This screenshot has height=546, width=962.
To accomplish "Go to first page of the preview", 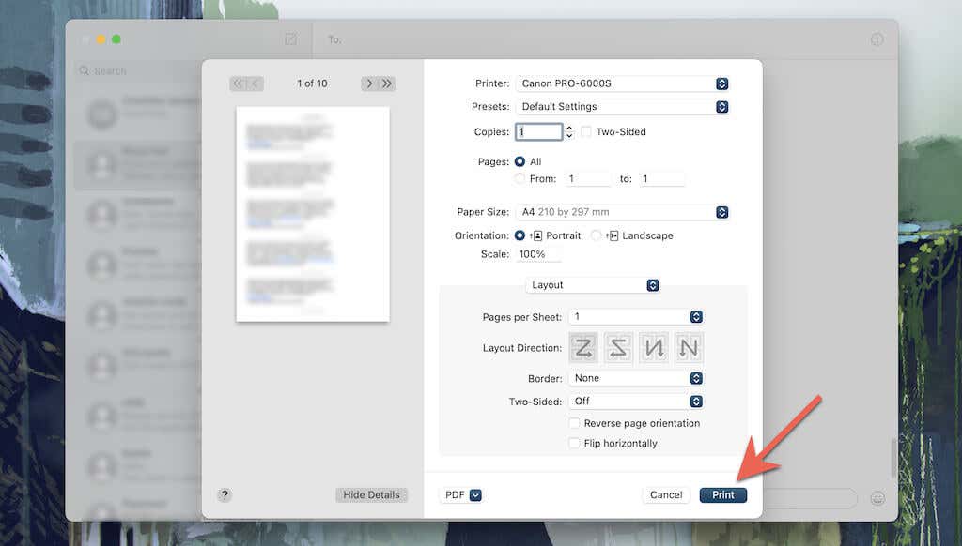I will pyautogui.click(x=238, y=83).
